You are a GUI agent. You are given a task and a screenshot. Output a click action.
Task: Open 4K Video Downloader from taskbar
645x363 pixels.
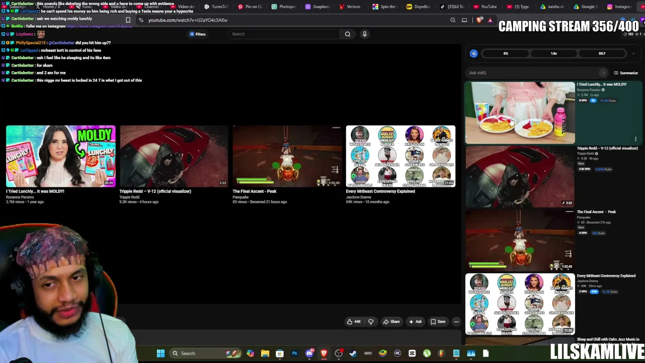click(x=398, y=353)
